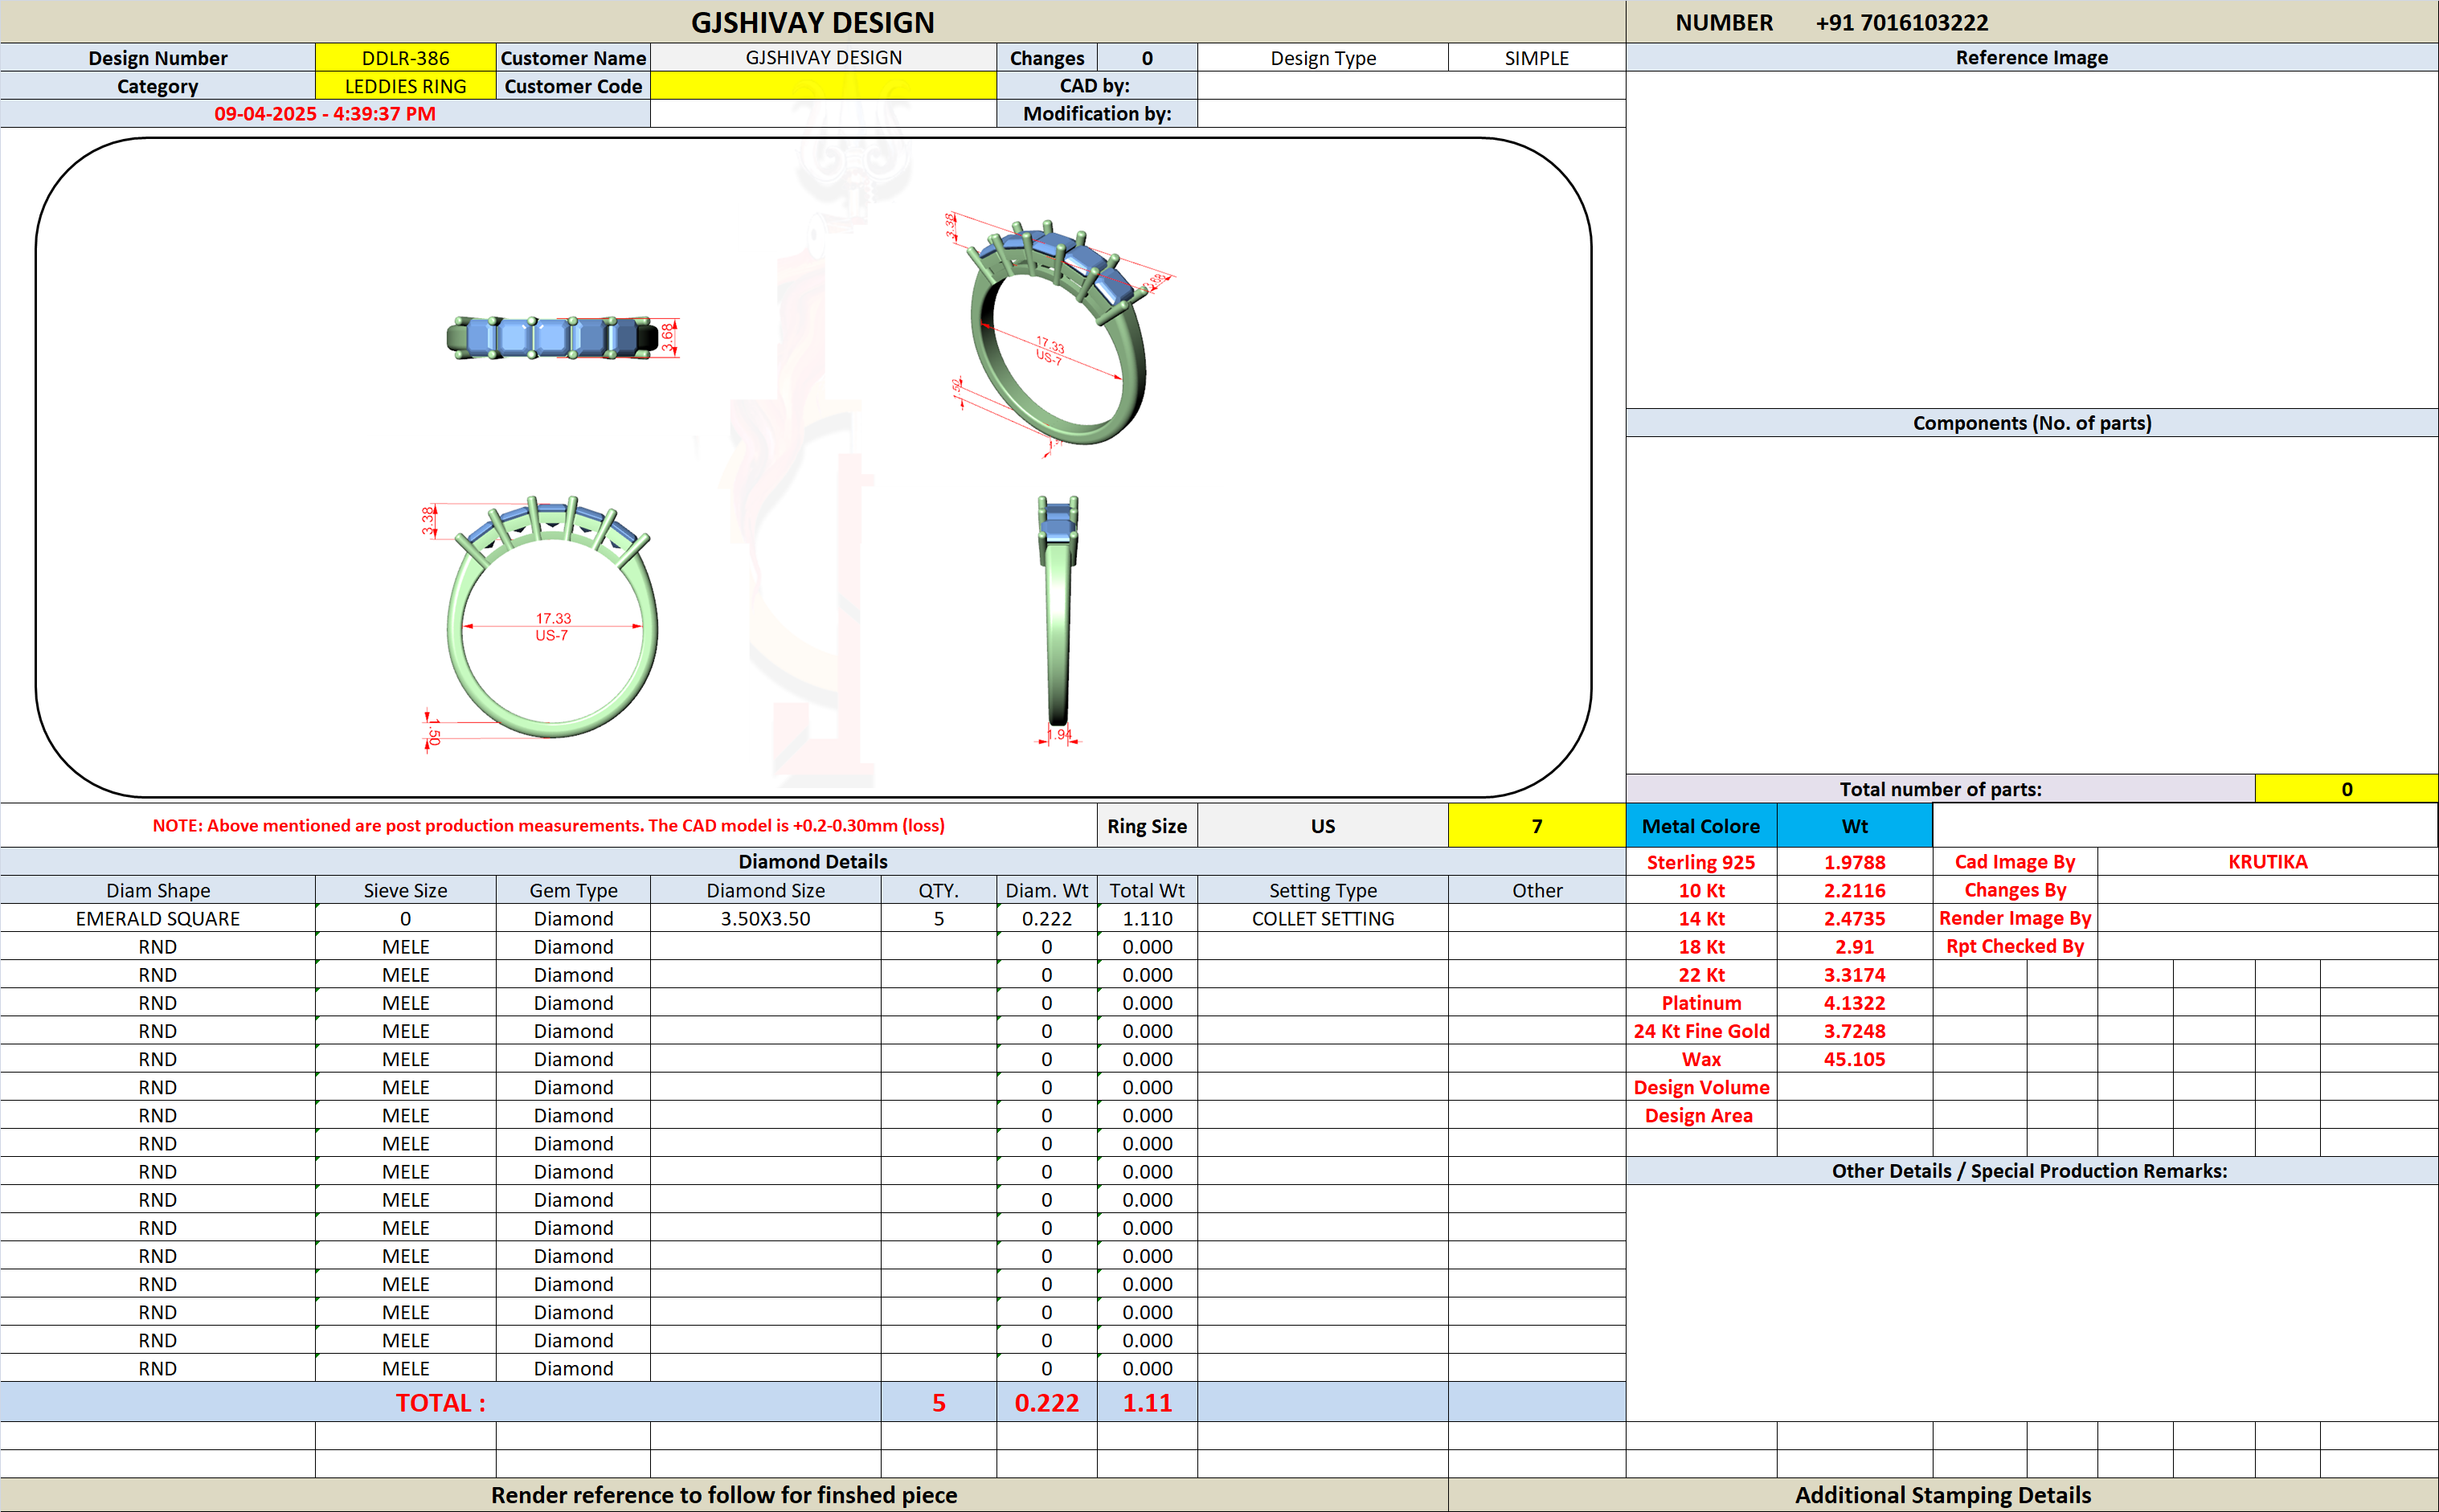Click the GJSHIVAY DESIGN title banner

(x=812, y=22)
